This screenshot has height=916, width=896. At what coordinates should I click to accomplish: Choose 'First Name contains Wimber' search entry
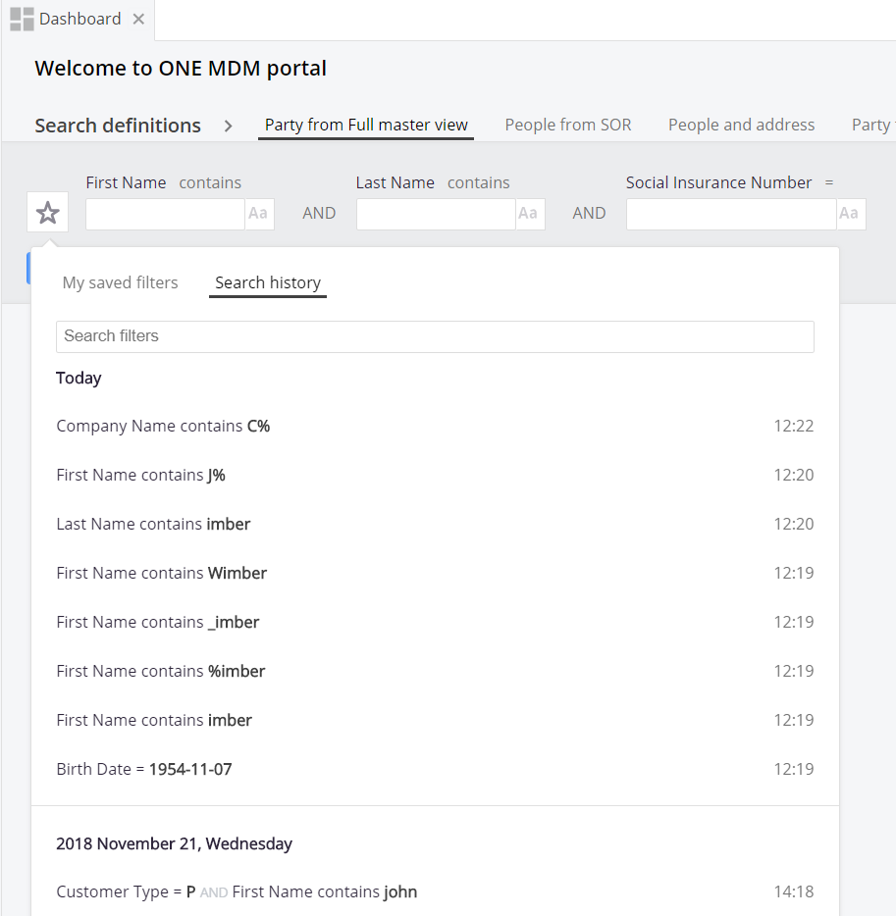[162, 573]
